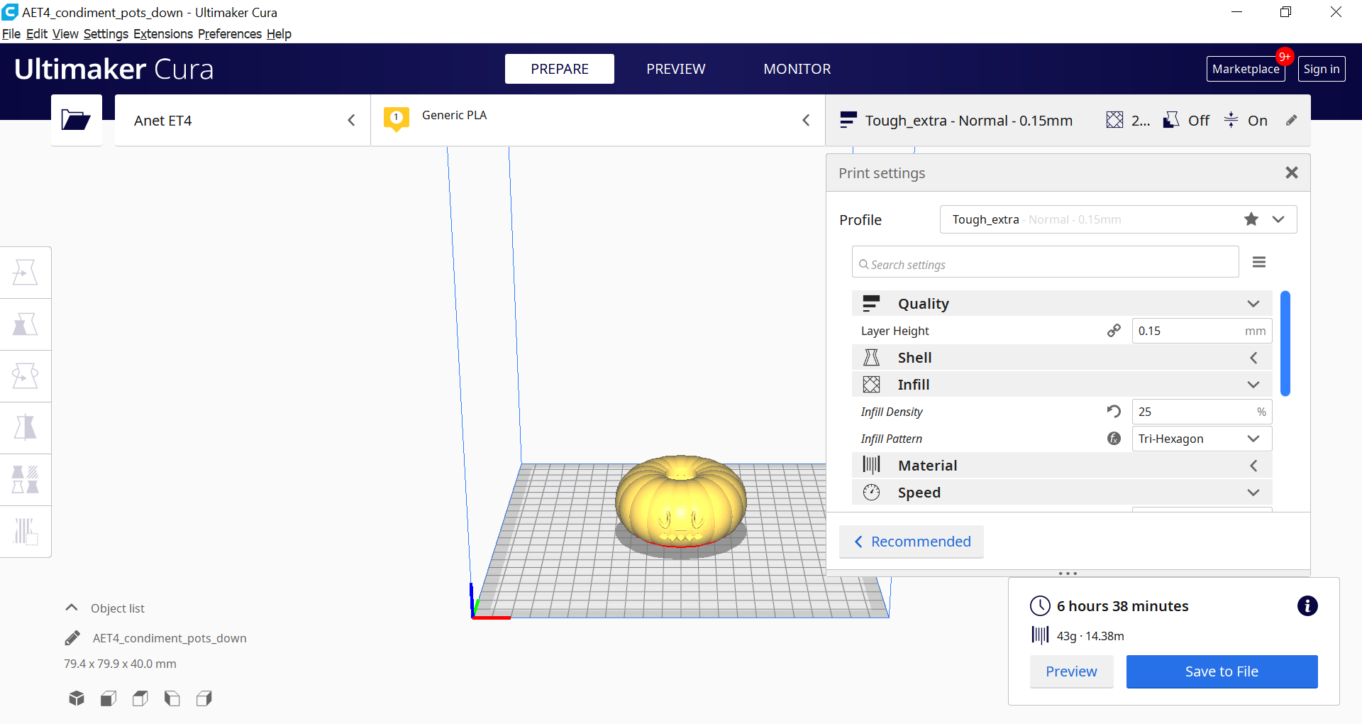Click the Layer Height value field
This screenshot has width=1362, height=724.
[1202, 331]
